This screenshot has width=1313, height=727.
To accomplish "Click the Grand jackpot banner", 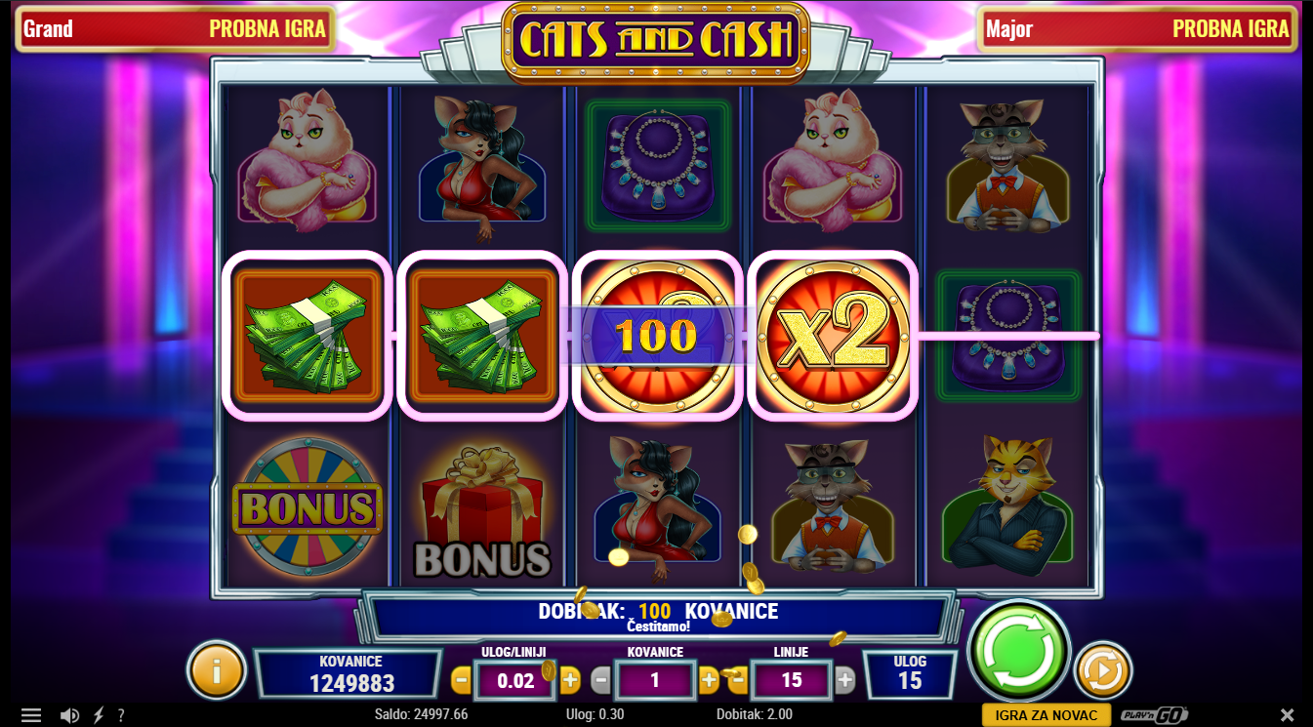I will coord(175,28).
